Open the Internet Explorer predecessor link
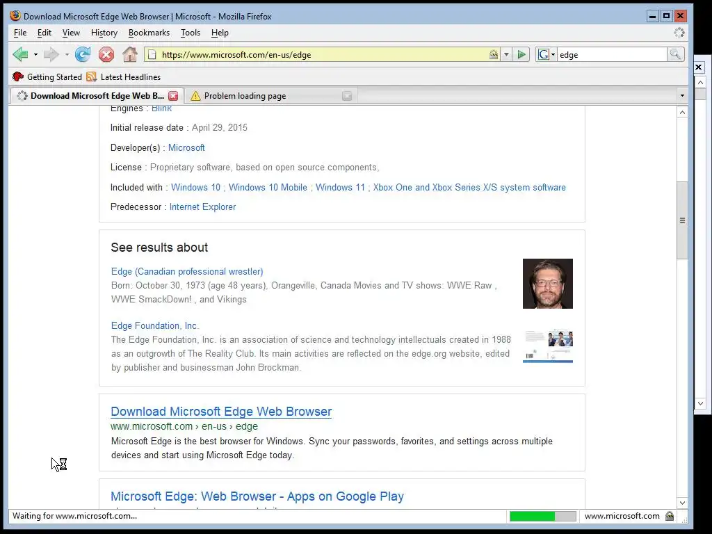 202,207
